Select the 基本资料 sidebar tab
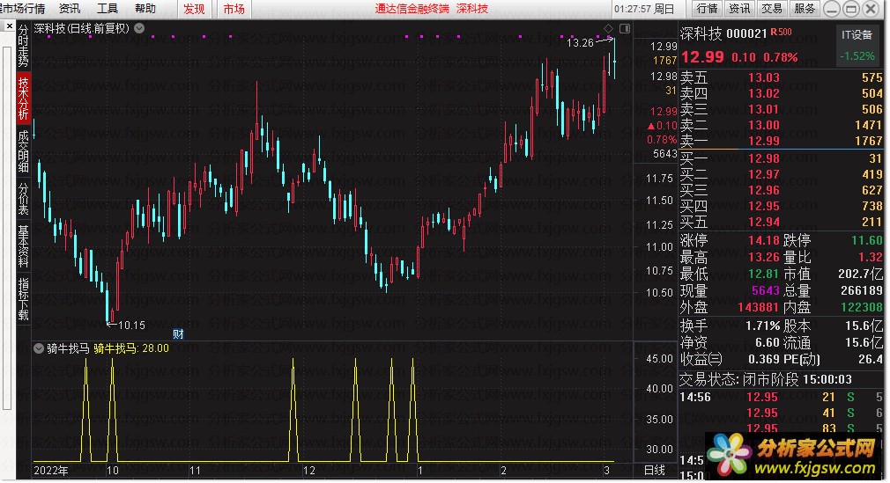Image resolution: width=890 pixels, height=483 pixels. 23,245
